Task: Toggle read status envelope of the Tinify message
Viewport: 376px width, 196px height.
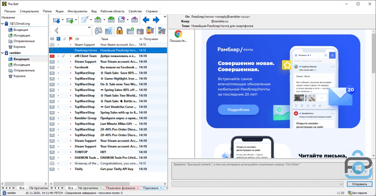Action: (52, 169)
